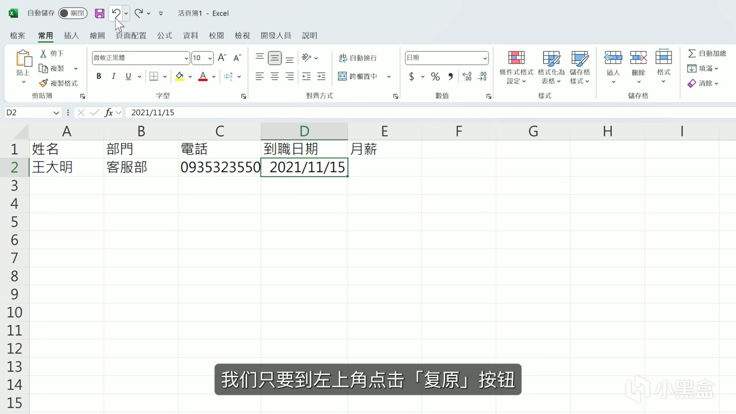Toggle align text left

tap(260, 76)
